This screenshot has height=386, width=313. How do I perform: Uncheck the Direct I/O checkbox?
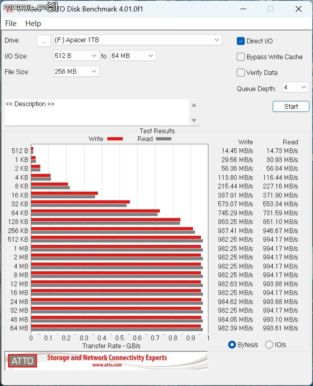tap(240, 41)
